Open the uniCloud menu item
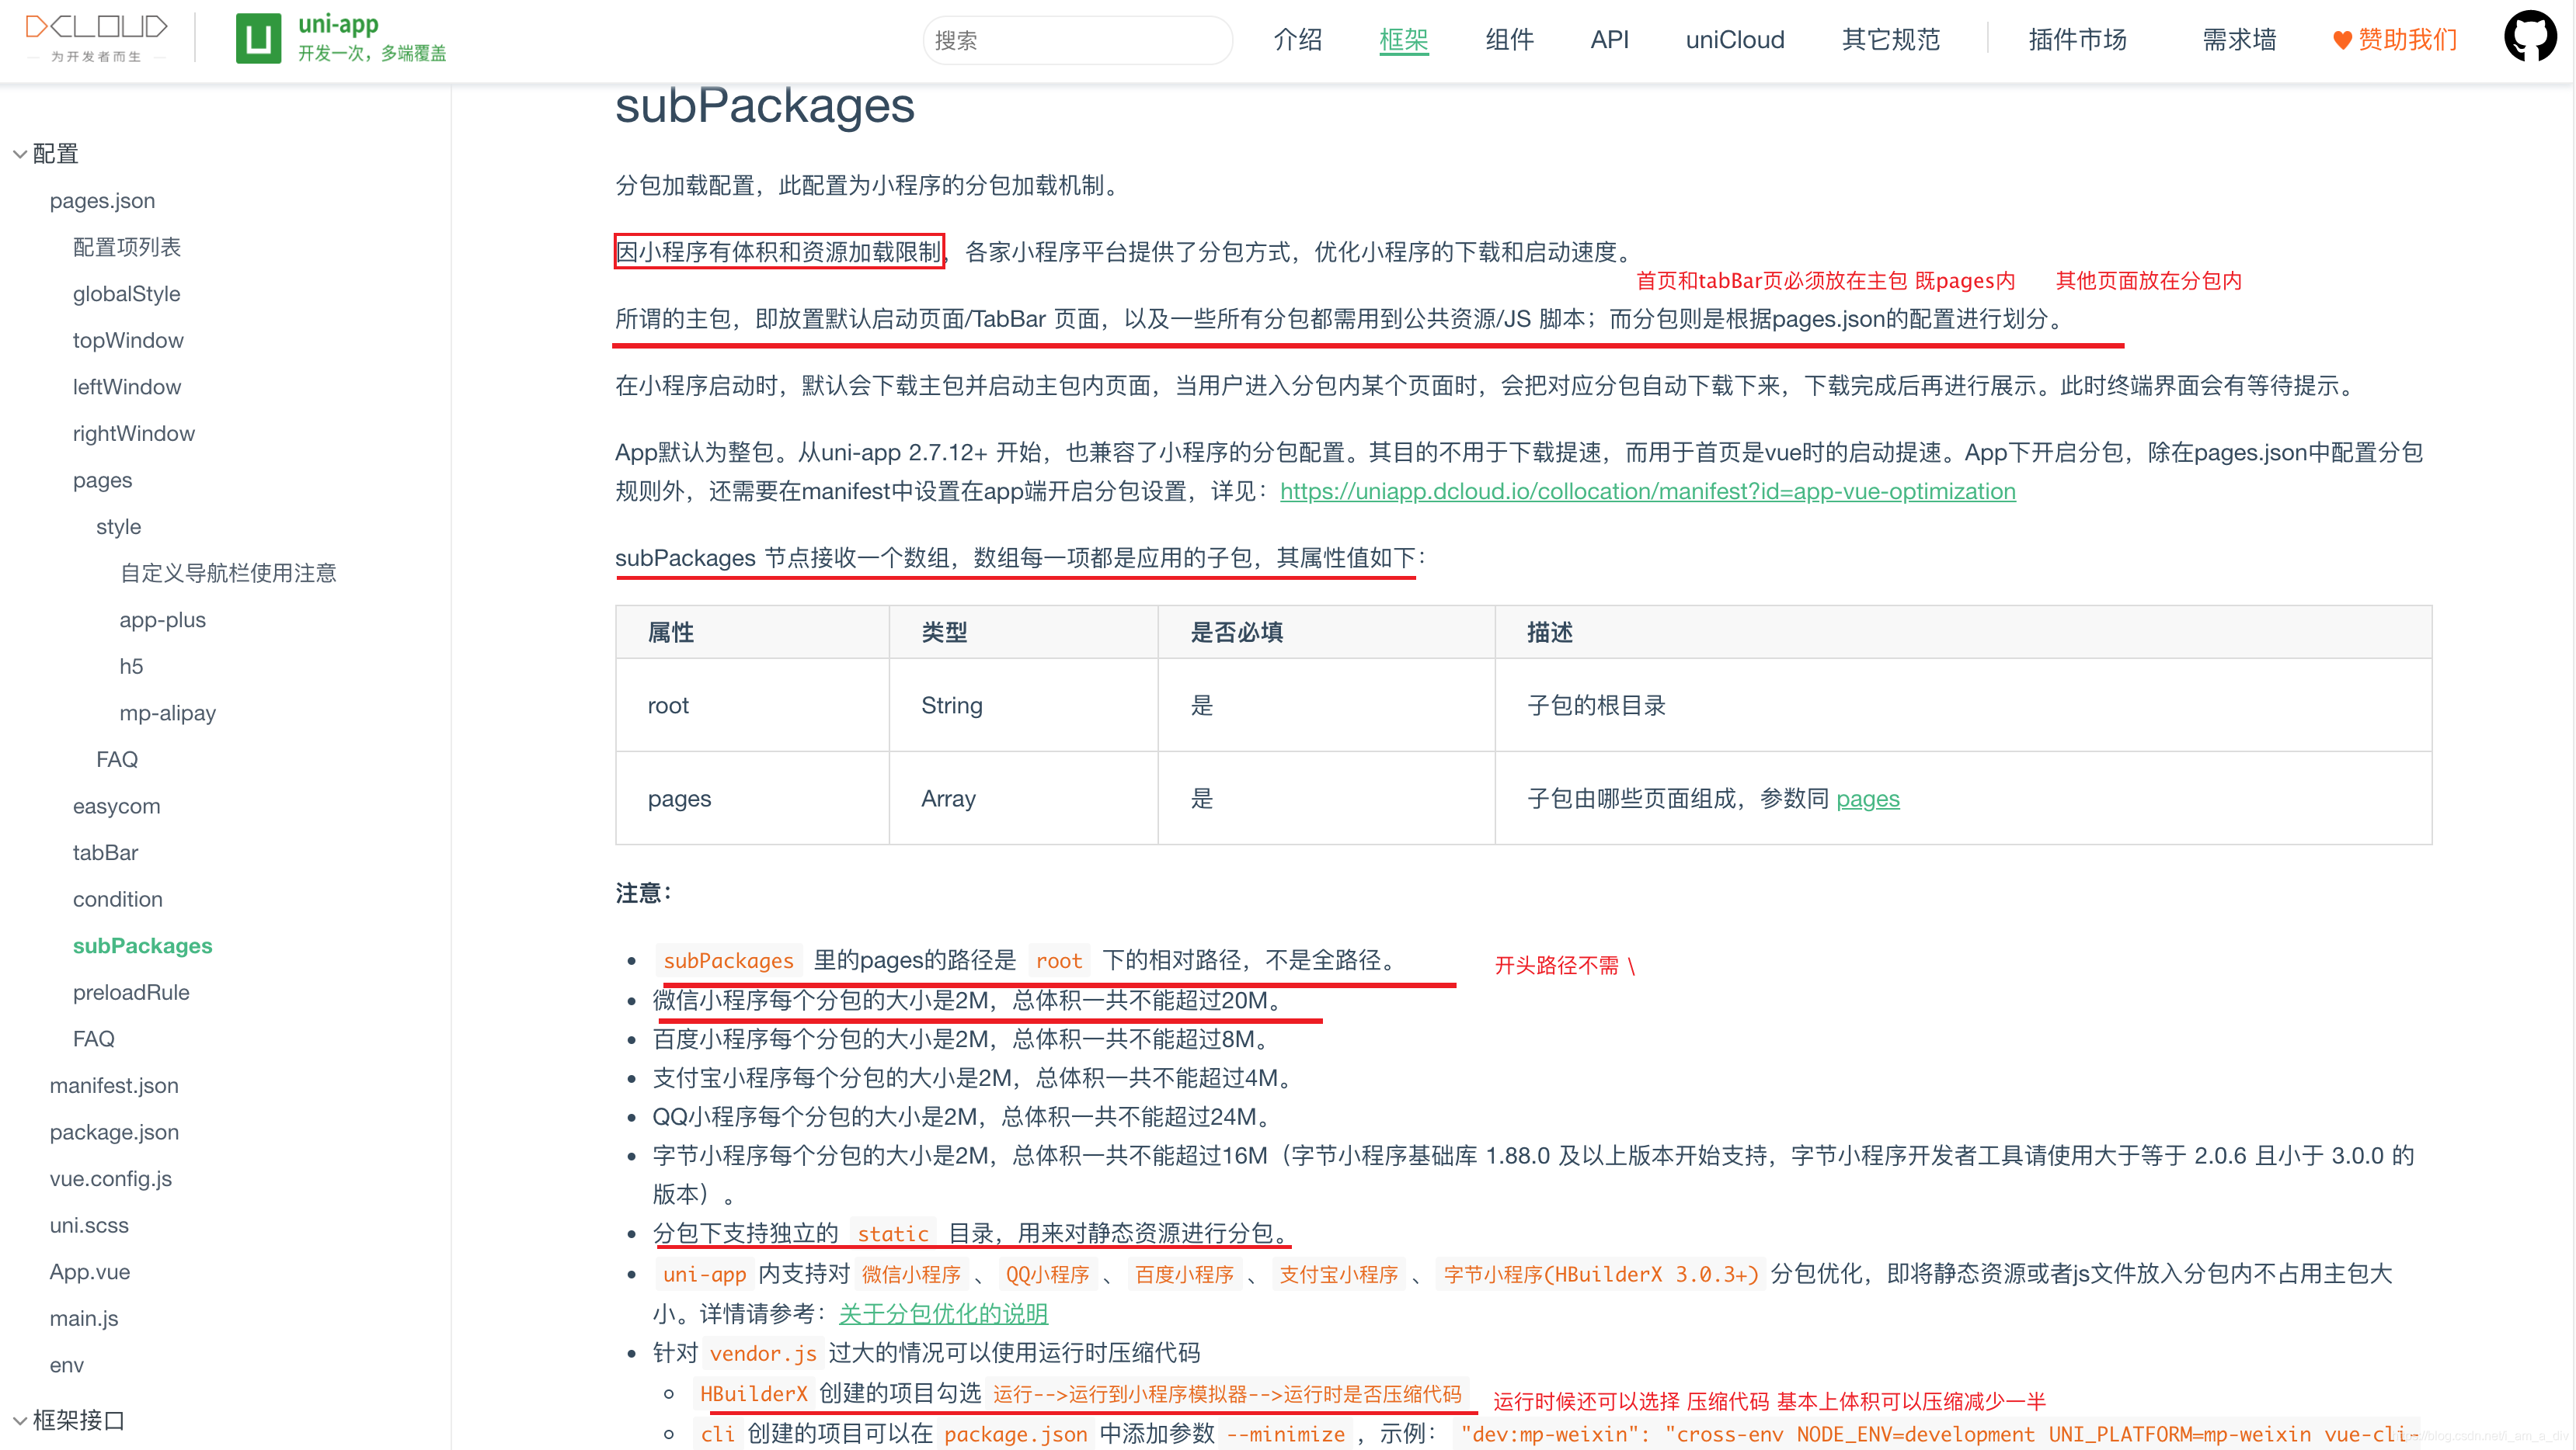This screenshot has width=2576, height=1450. 1735,40
